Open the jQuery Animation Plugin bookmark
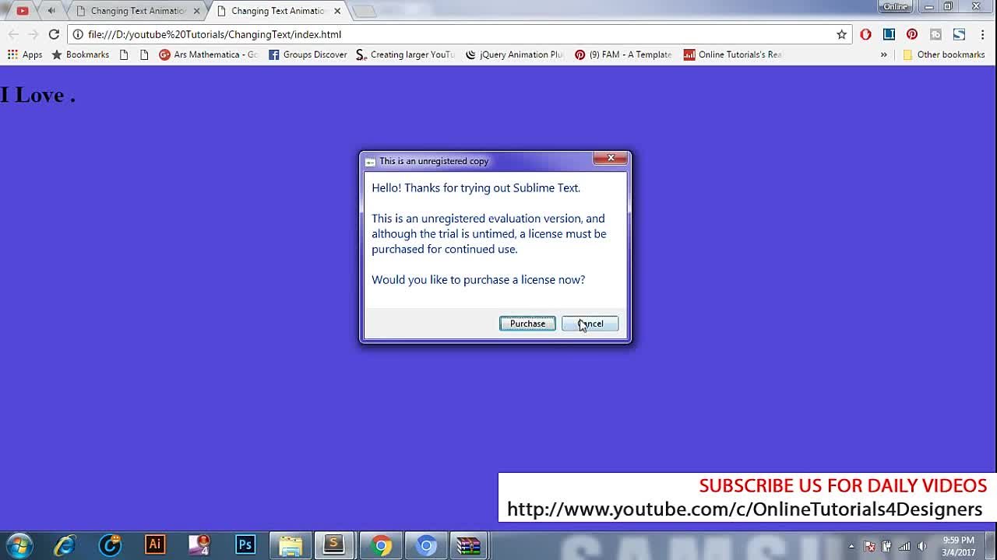 coord(515,54)
